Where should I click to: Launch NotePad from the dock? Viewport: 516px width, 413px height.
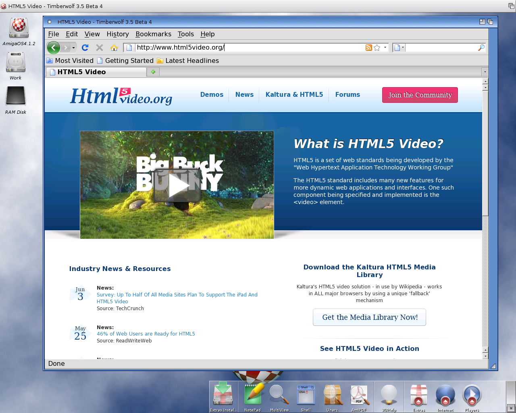[252, 397]
